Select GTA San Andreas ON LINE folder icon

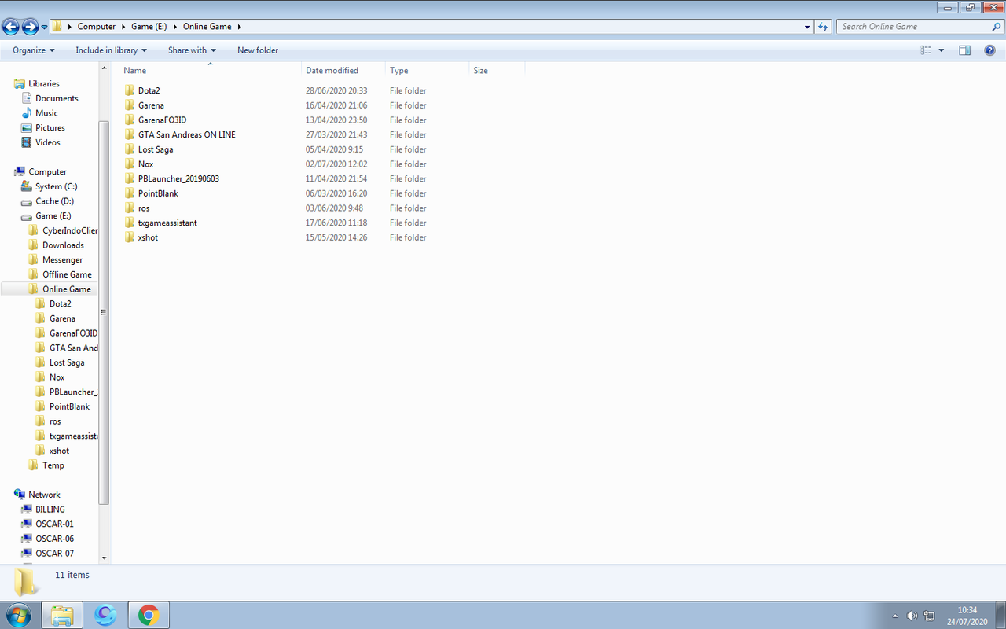(x=130, y=134)
